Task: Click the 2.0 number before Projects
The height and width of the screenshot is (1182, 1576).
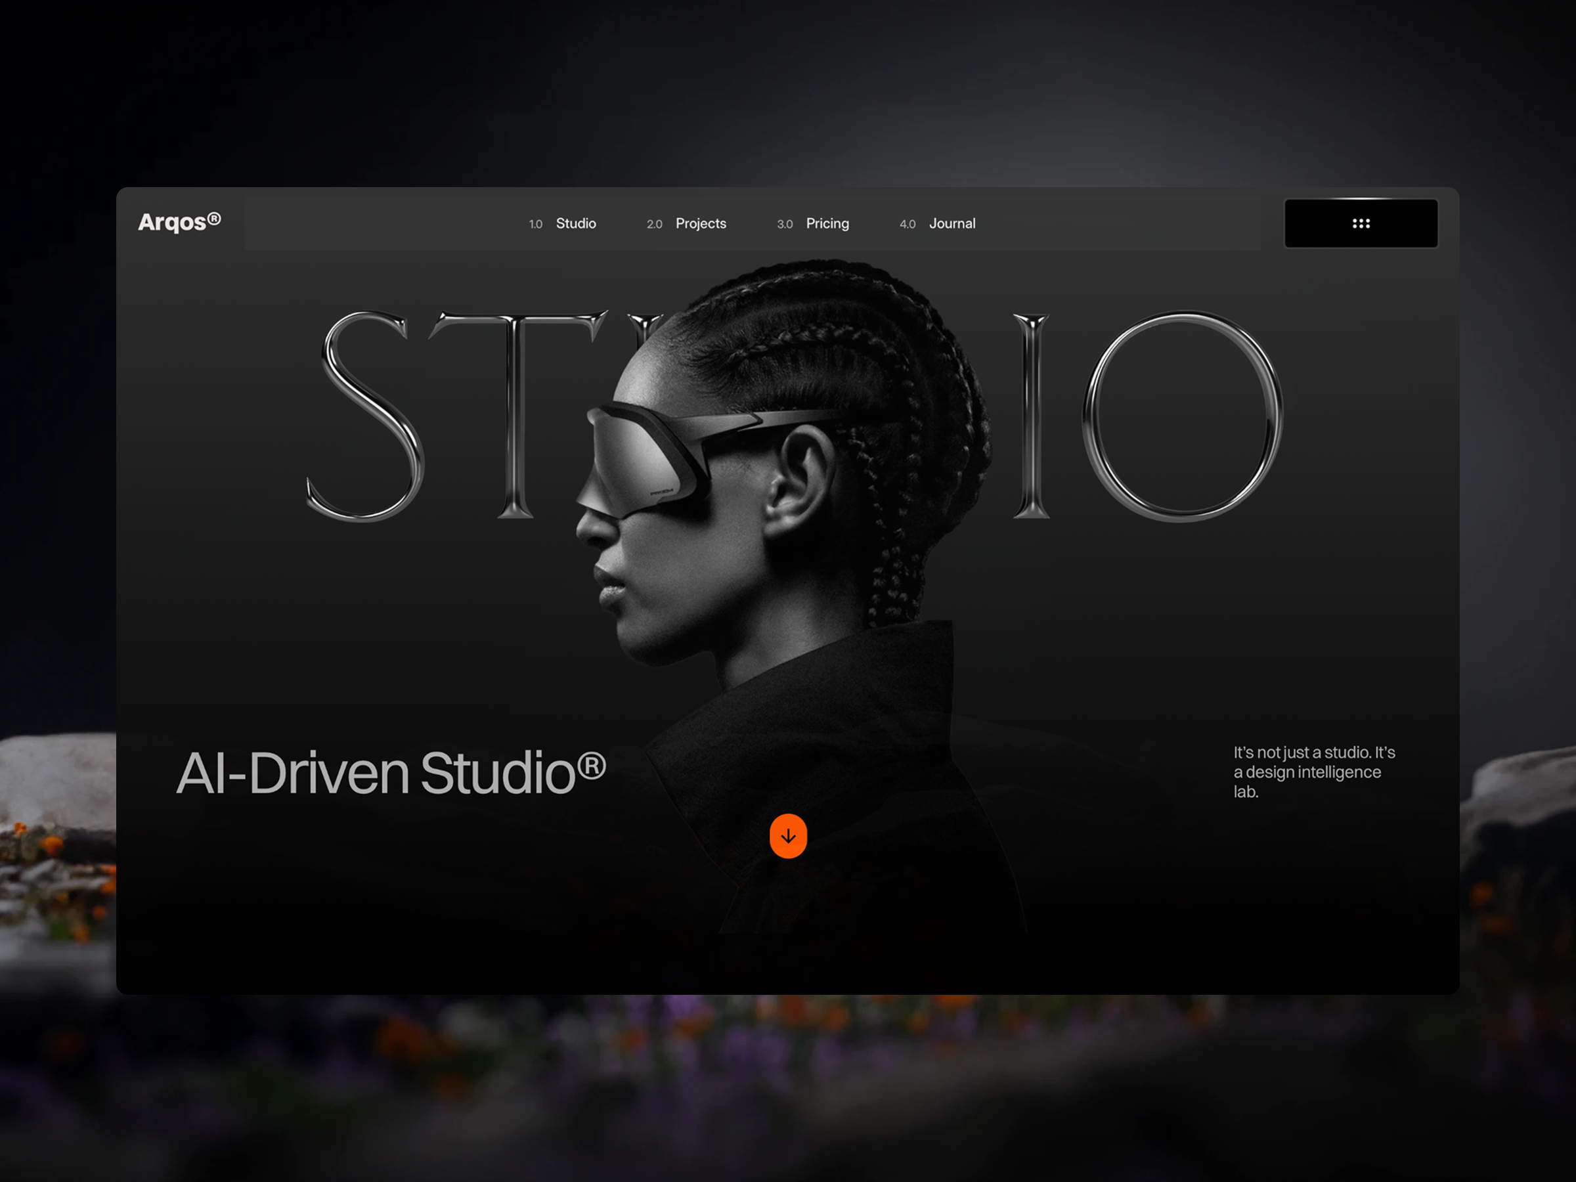Action: click(654, 225)
